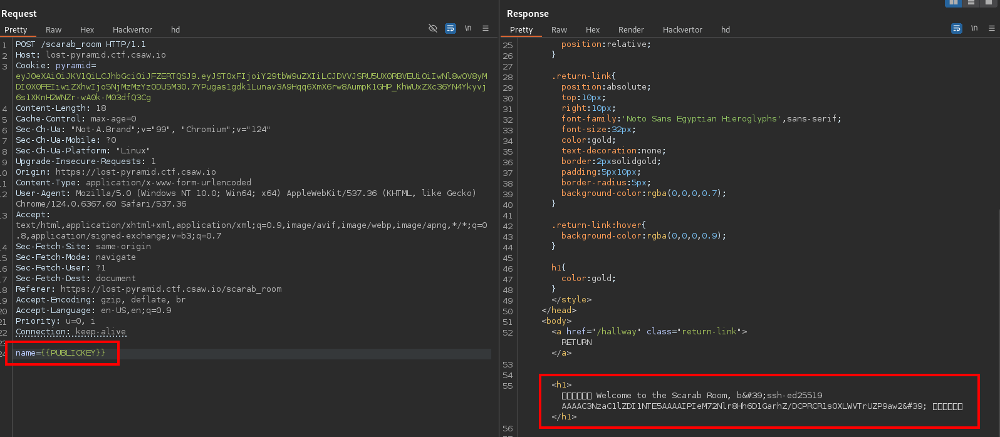Click the Sec-Fetch-Site: same-origin header
This screenshot has height=437, width=1000.
83,247
